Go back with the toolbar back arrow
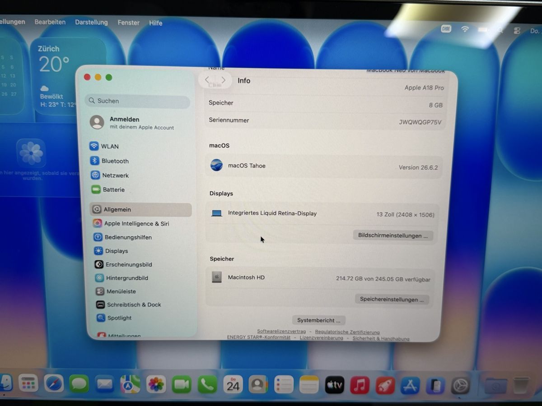Image resolution: width=542 pixels, height=406 pixels. [207, 80]
